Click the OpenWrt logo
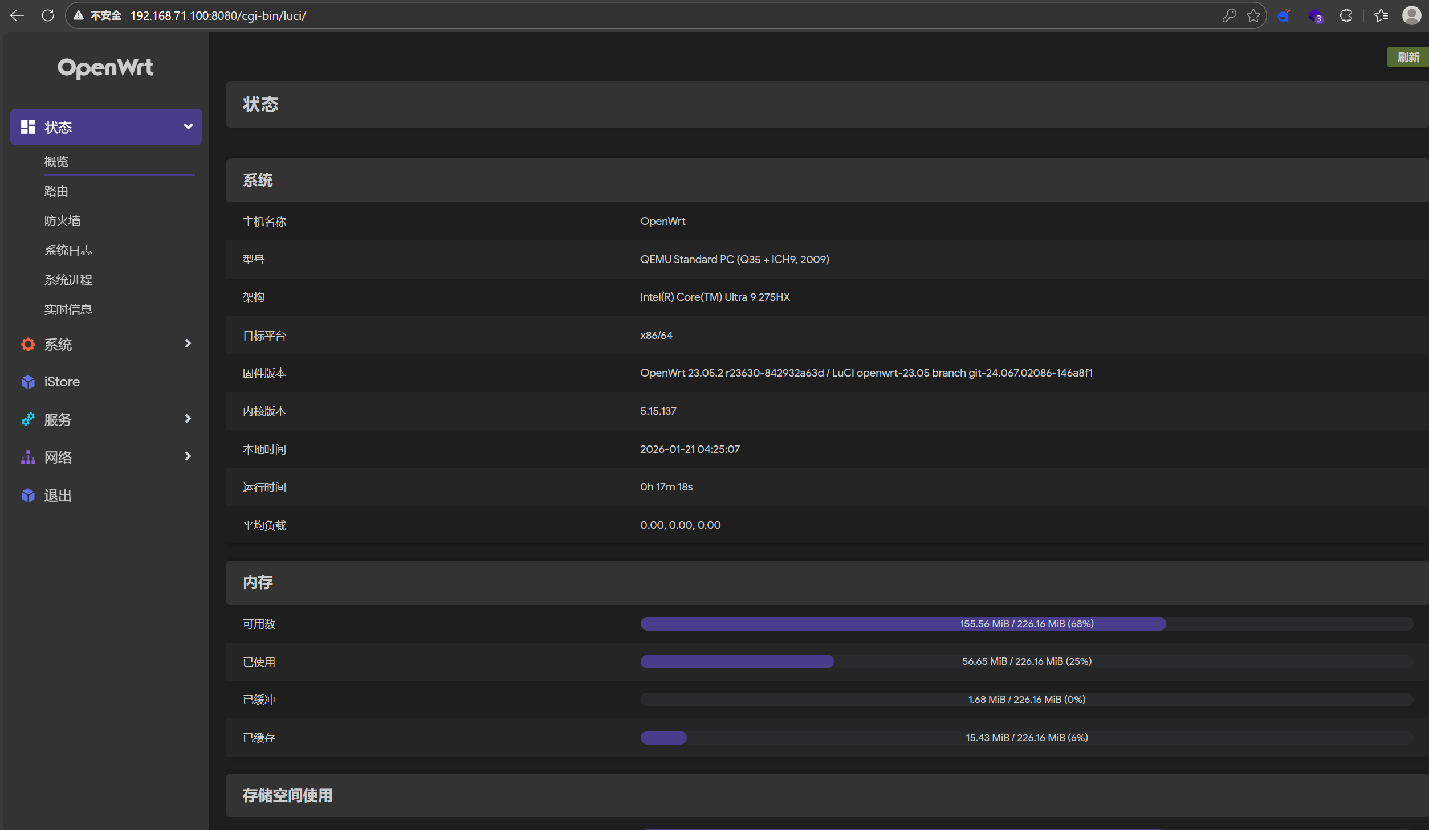Viewport: 1429px width, 830px height. coord(105,68)
